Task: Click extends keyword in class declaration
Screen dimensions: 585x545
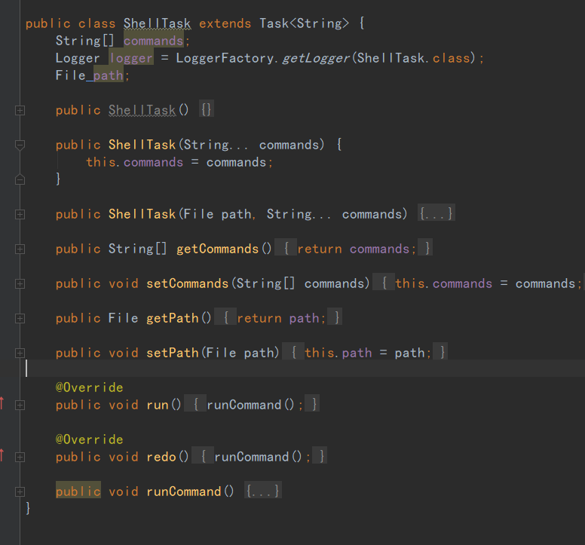Action: tap(225, 23)
